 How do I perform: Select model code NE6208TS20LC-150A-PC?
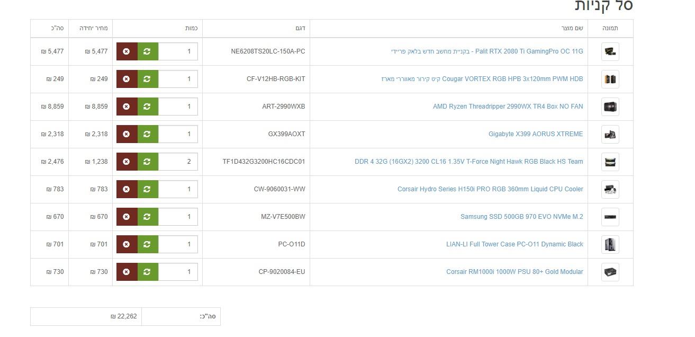coord(268,51)
